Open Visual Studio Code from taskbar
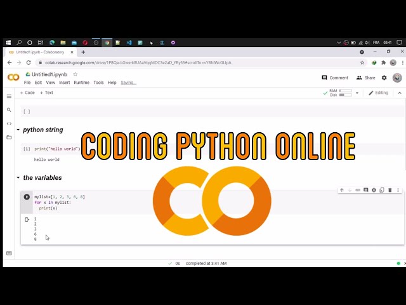 click(129, 43)
